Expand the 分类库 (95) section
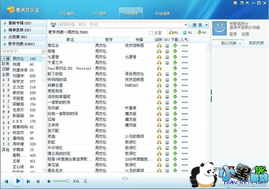This screenshot has width=269, height=189. tap(24, 37)
